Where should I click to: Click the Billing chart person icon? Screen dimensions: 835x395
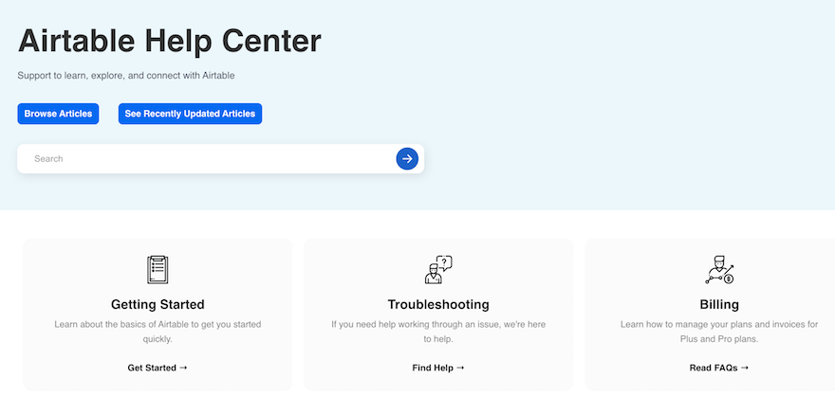pos(719,270)
